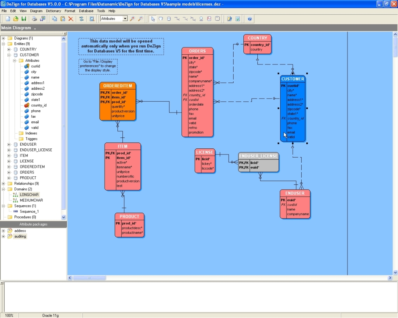Click the Print icon in toolbar
Image resolution: width=398 pixels, height=318 pixels.
34,19
